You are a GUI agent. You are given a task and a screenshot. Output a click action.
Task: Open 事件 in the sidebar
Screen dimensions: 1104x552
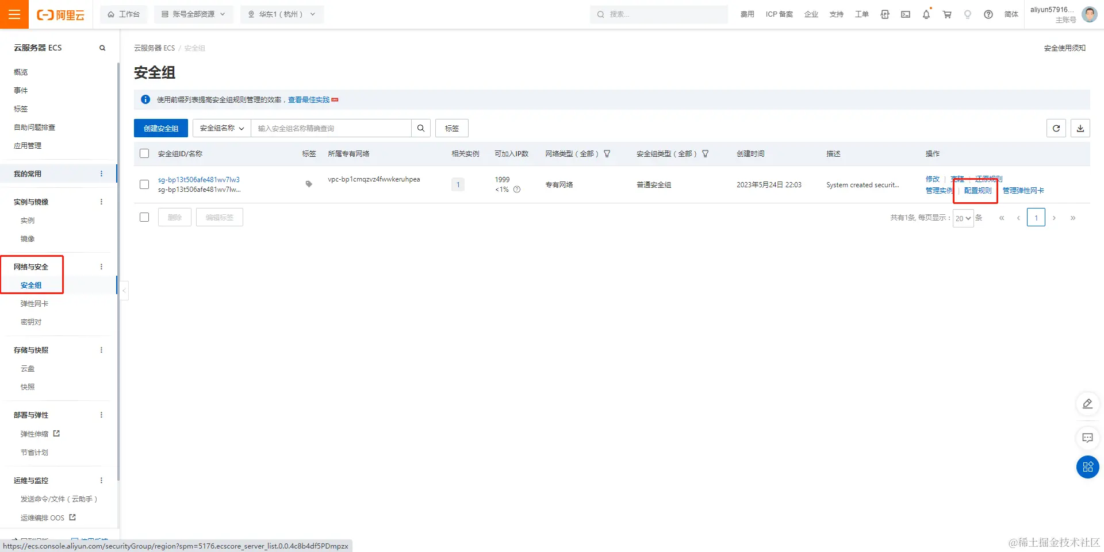pyautogui.click(x=21, y=90)
